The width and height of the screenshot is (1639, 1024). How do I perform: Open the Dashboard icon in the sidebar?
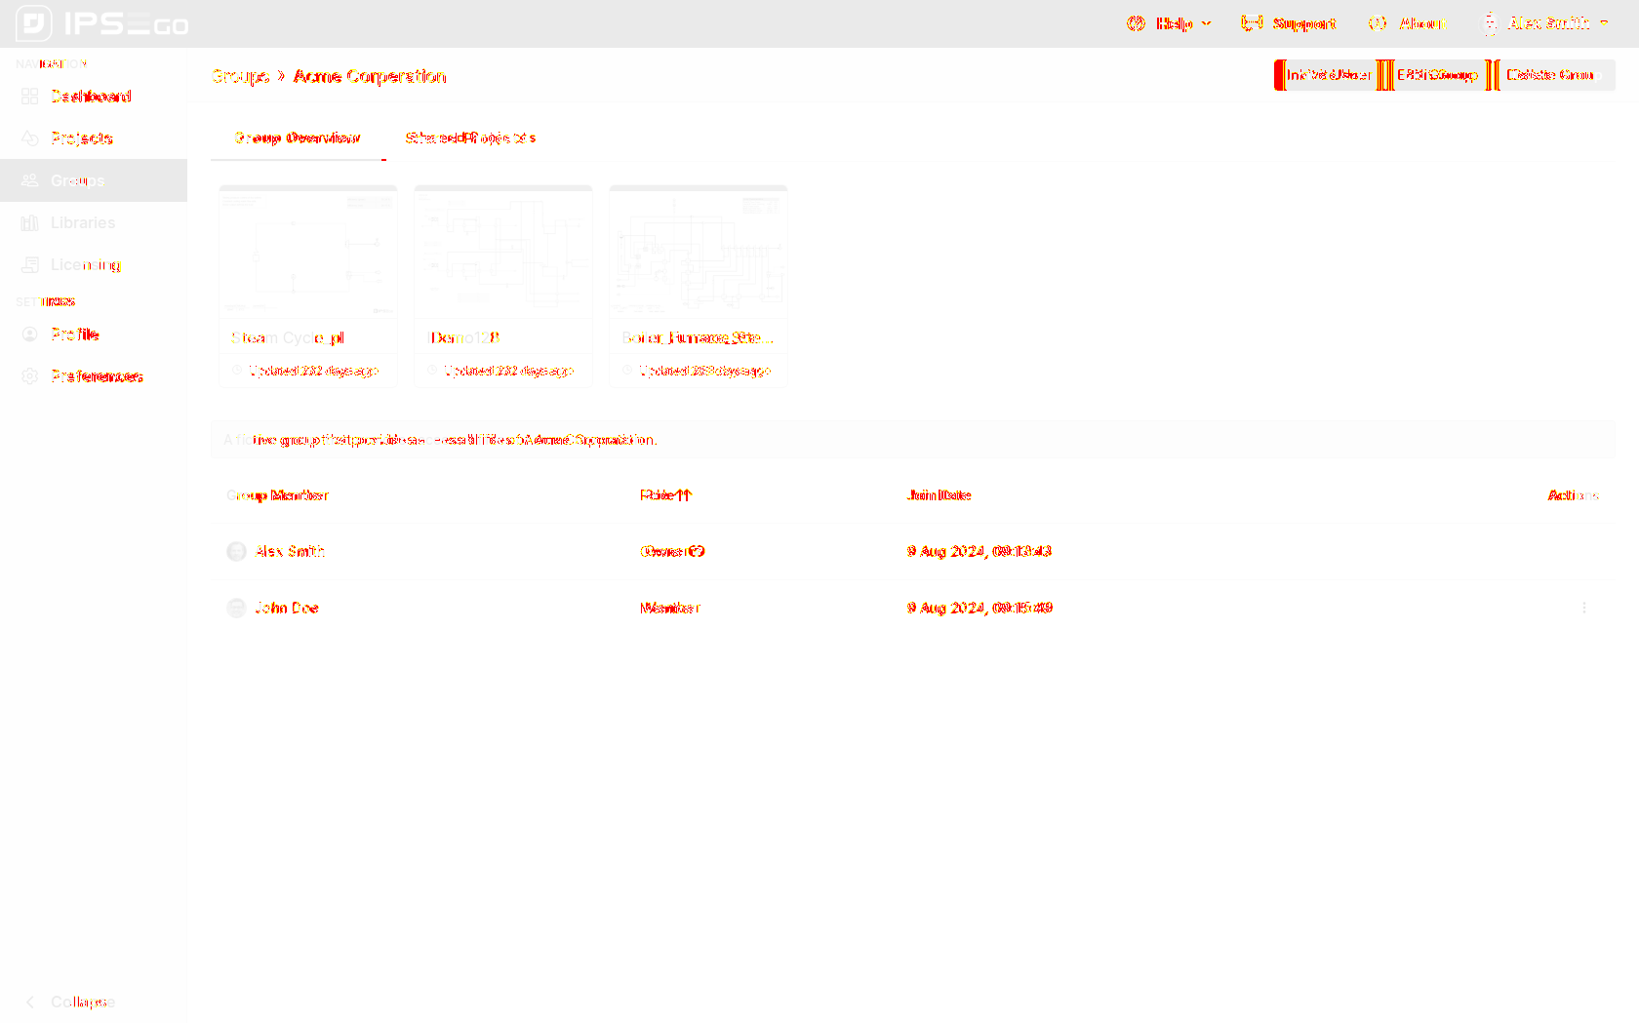point(30,97)
